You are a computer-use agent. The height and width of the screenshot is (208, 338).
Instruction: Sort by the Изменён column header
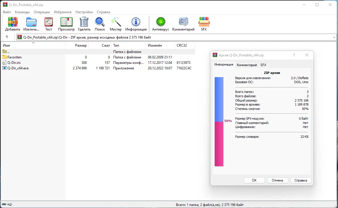[160, 45]
